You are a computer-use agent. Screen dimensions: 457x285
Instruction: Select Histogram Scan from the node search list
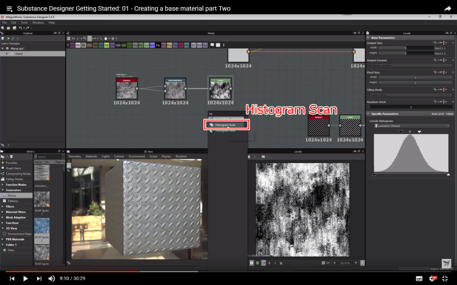[x=226, y=125]
